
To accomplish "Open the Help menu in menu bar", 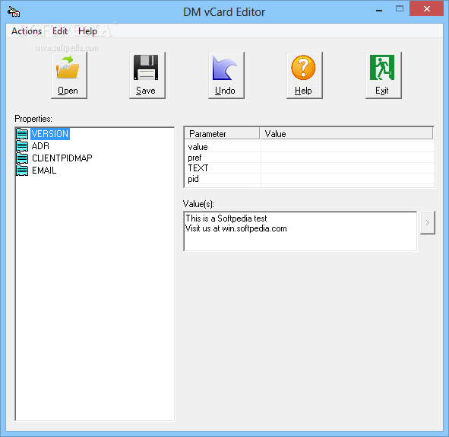I will click(x=87, y=31).
